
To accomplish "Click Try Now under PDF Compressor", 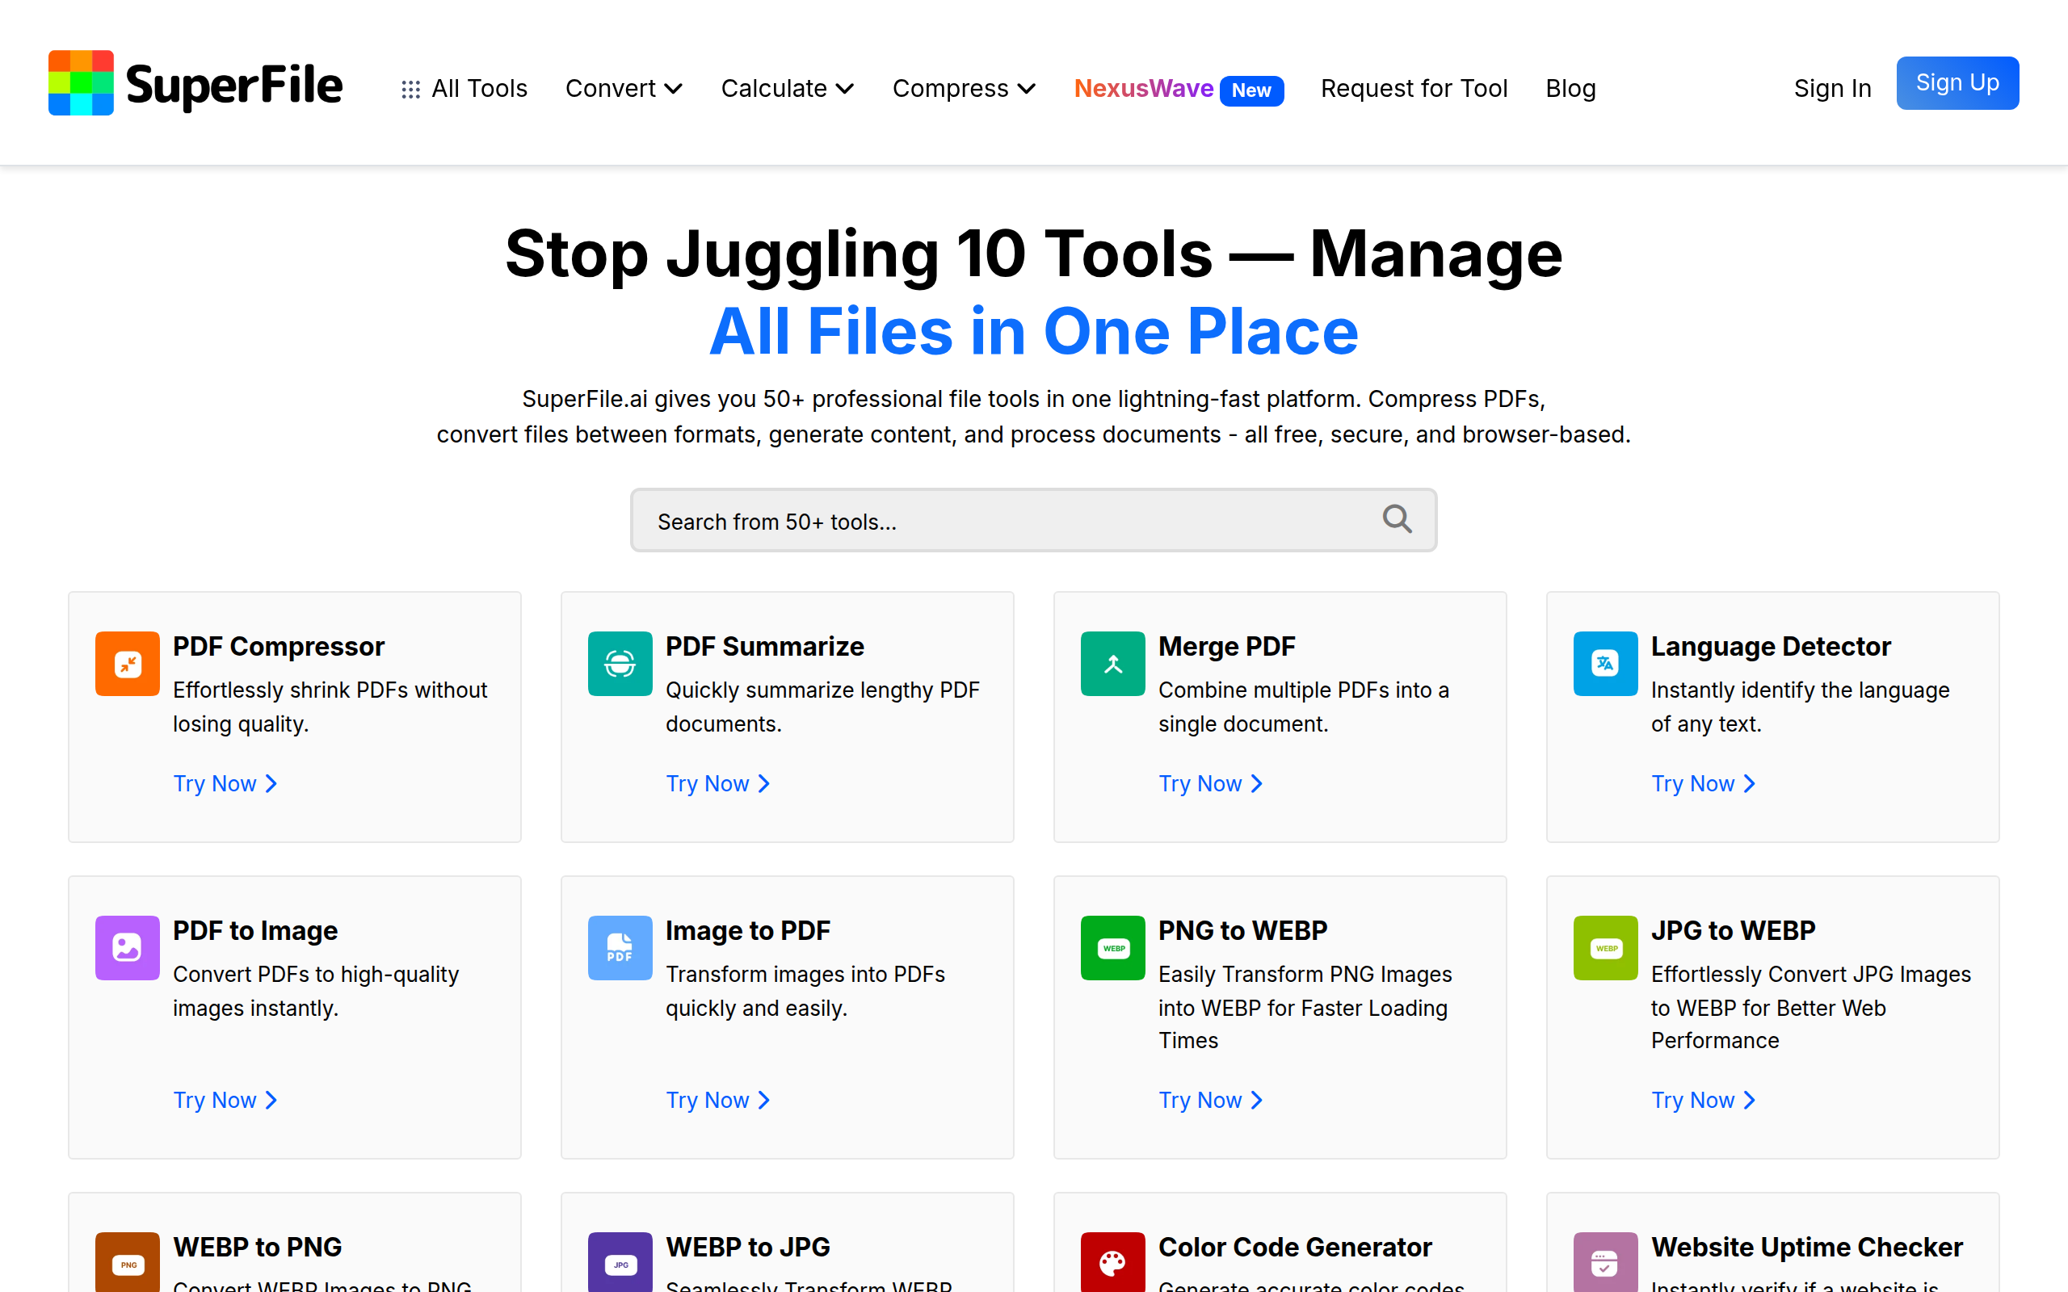I will click(x=225, y=783).
